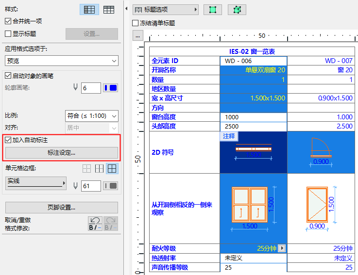358x275 pixels.
Task: Click the 声音传播等级 value 25 for WD-006
Action: point(254,267)
